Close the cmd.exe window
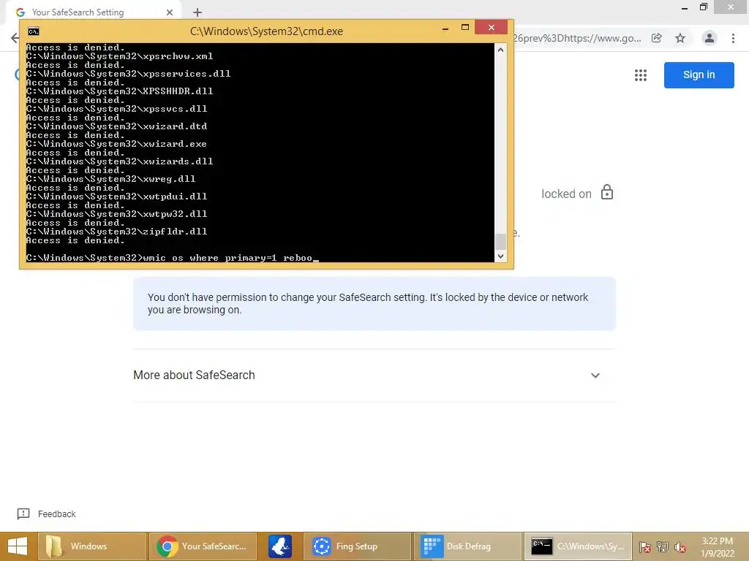The image size is (749, 561). click(491, 27)
